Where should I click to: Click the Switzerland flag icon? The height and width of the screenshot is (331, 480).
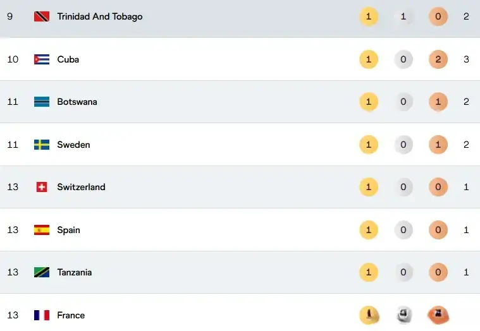42,187
